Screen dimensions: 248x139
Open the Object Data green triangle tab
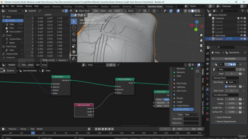pyautogui.click(x=208, y=108)
